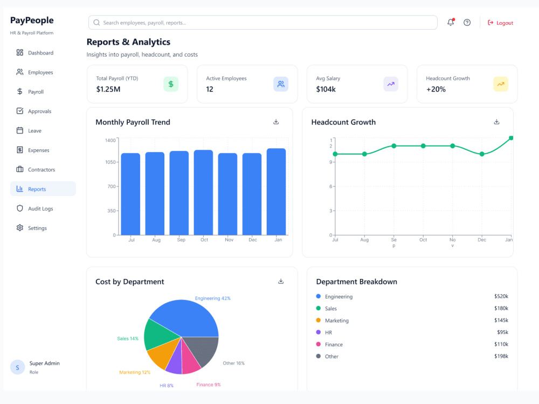The width and height of the screenshot is (539, 404).
Task: Navigate to Approvals
Action: [x=43, y=111]
